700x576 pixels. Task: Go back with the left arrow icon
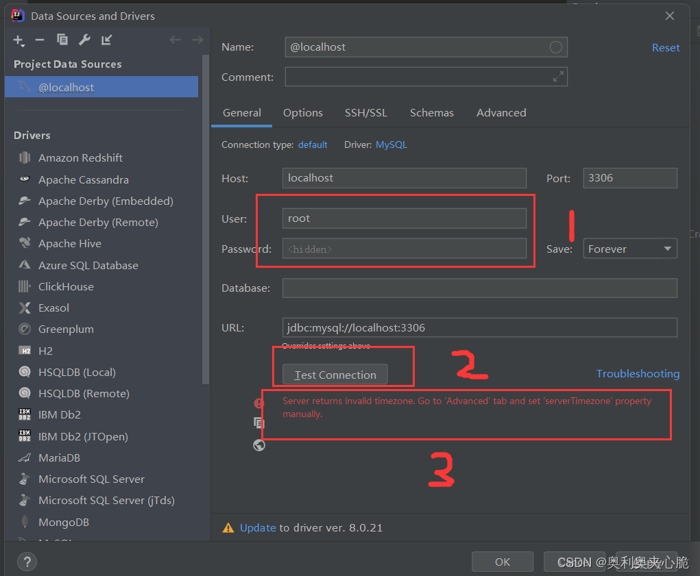[175, 40]
